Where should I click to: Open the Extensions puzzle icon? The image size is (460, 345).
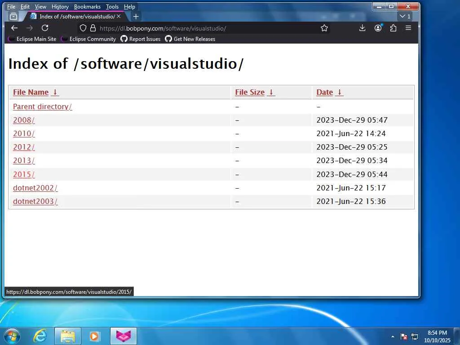pos(393,28)
